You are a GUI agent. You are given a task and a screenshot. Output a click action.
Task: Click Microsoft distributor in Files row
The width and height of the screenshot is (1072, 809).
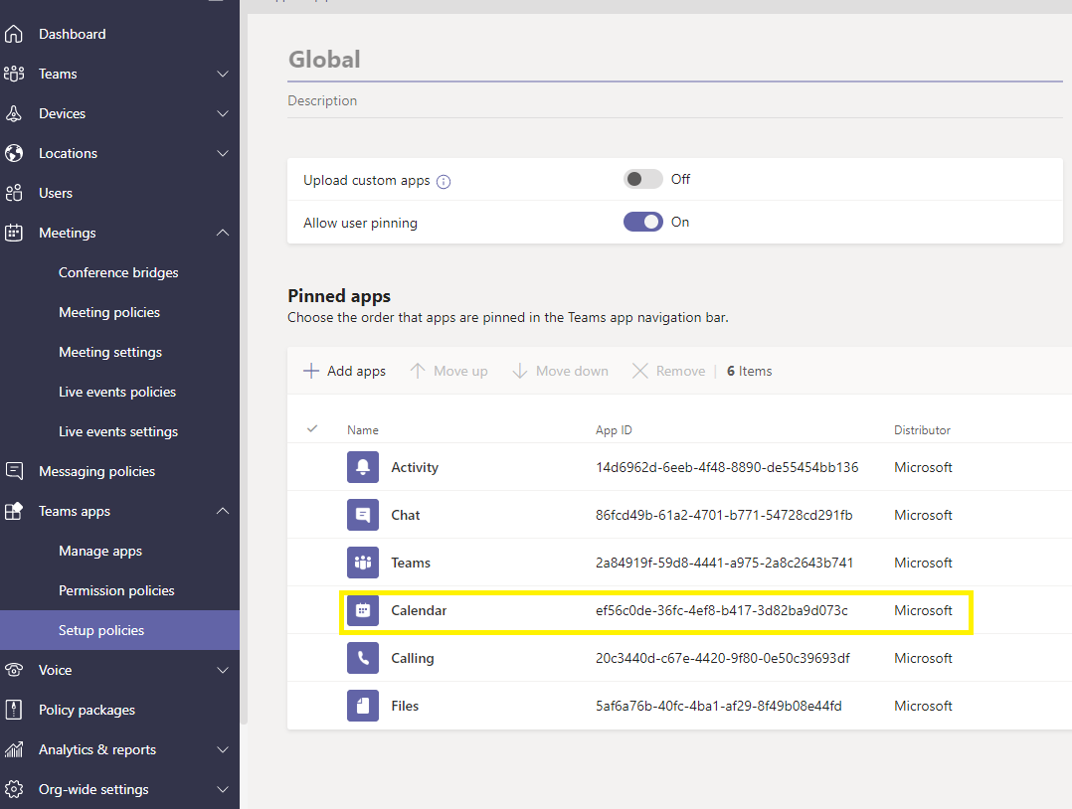click(x=923, y=706)
